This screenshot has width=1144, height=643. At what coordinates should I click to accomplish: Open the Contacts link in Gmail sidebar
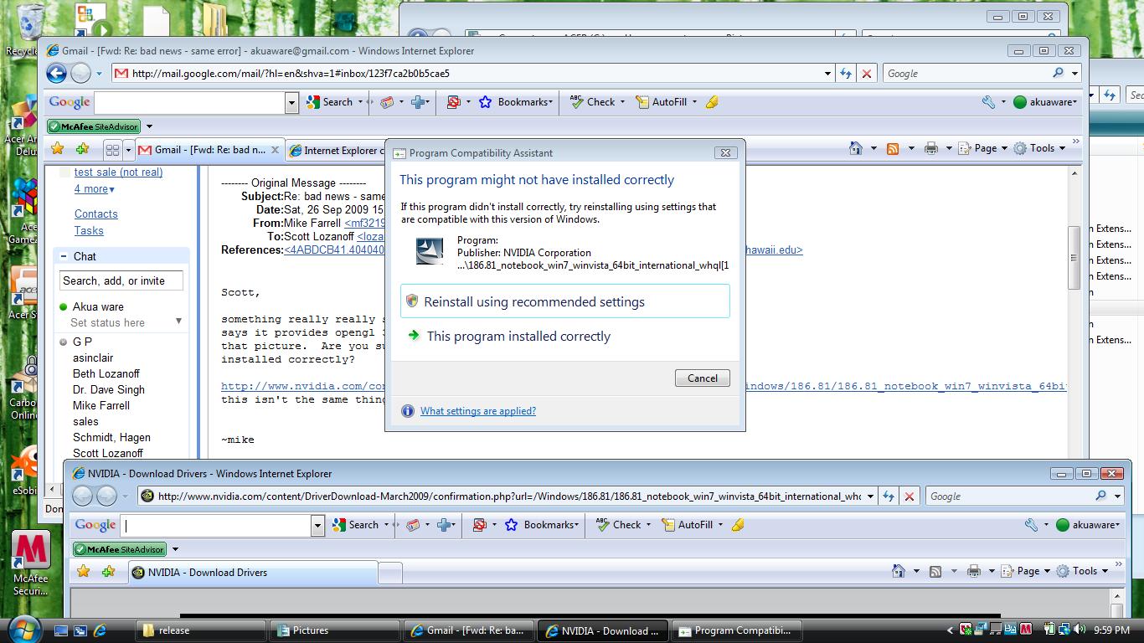click(96, 214)
